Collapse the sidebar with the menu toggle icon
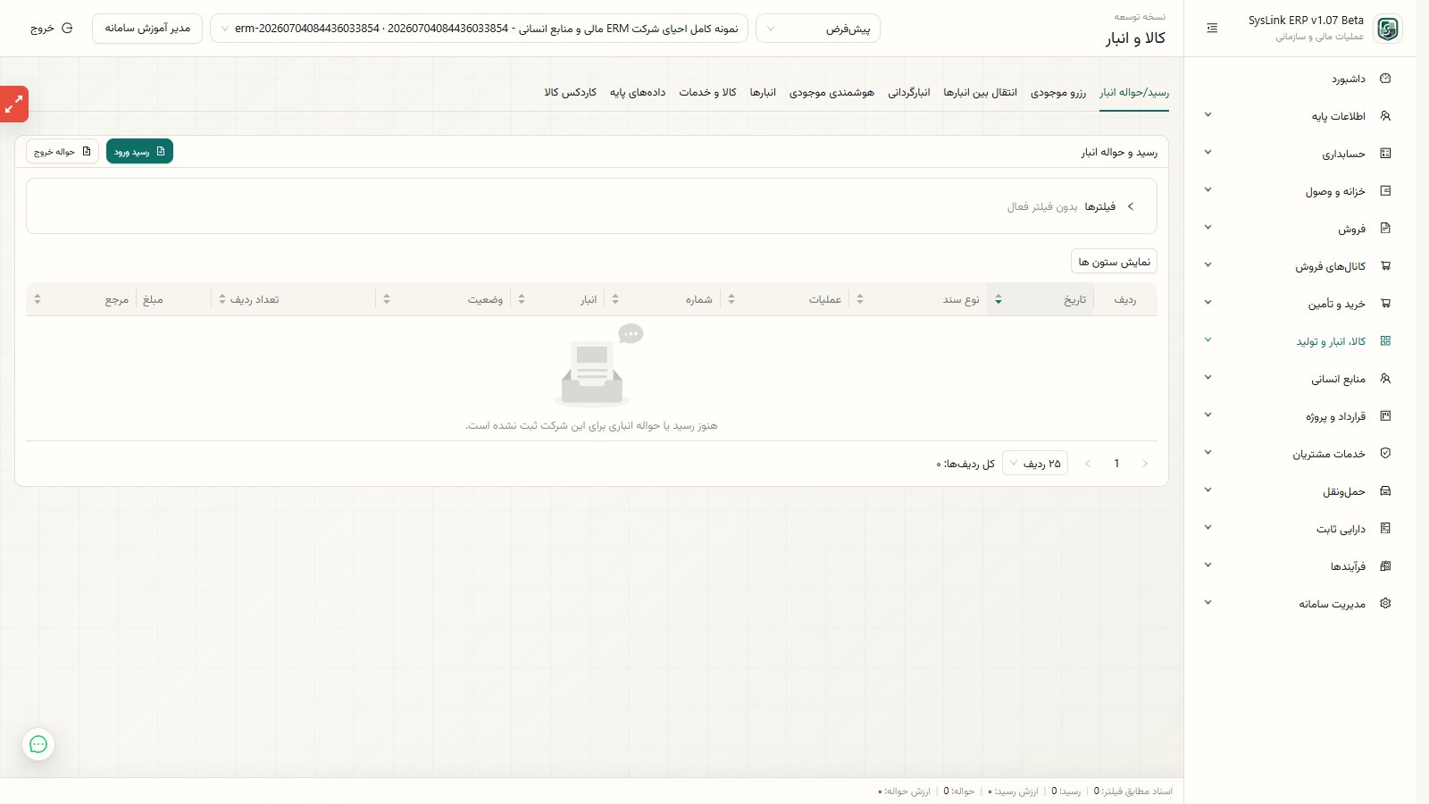 [1212, 29]
